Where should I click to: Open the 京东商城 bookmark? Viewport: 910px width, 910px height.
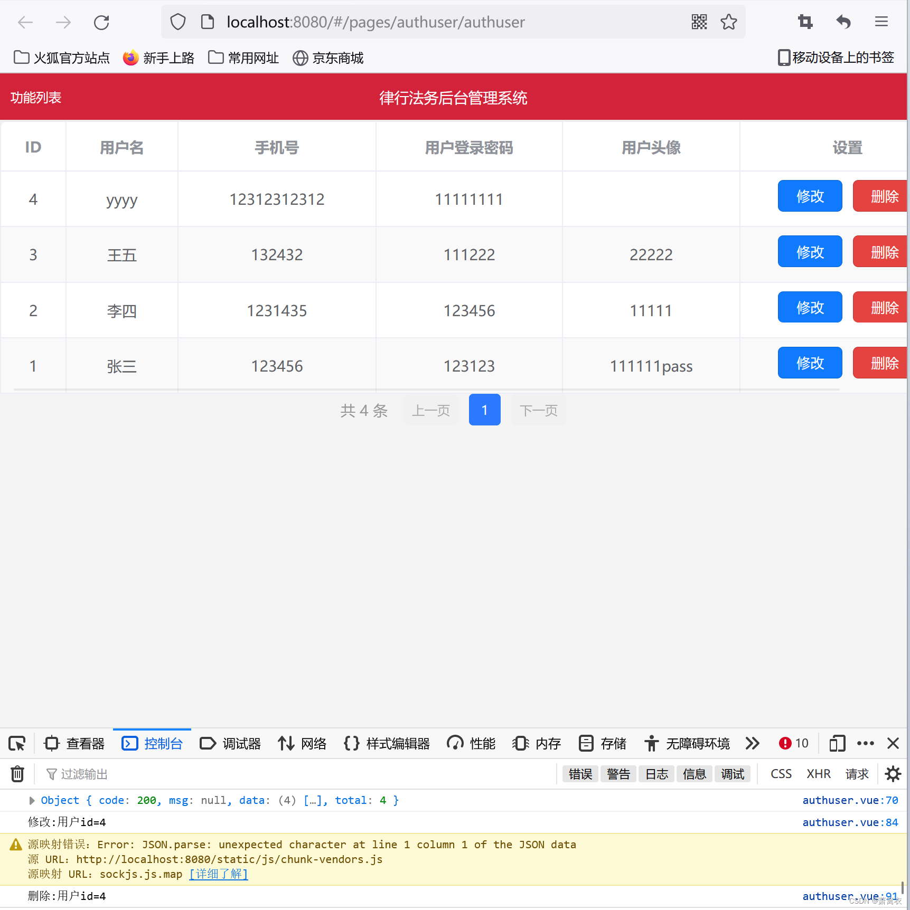(328, 58)
